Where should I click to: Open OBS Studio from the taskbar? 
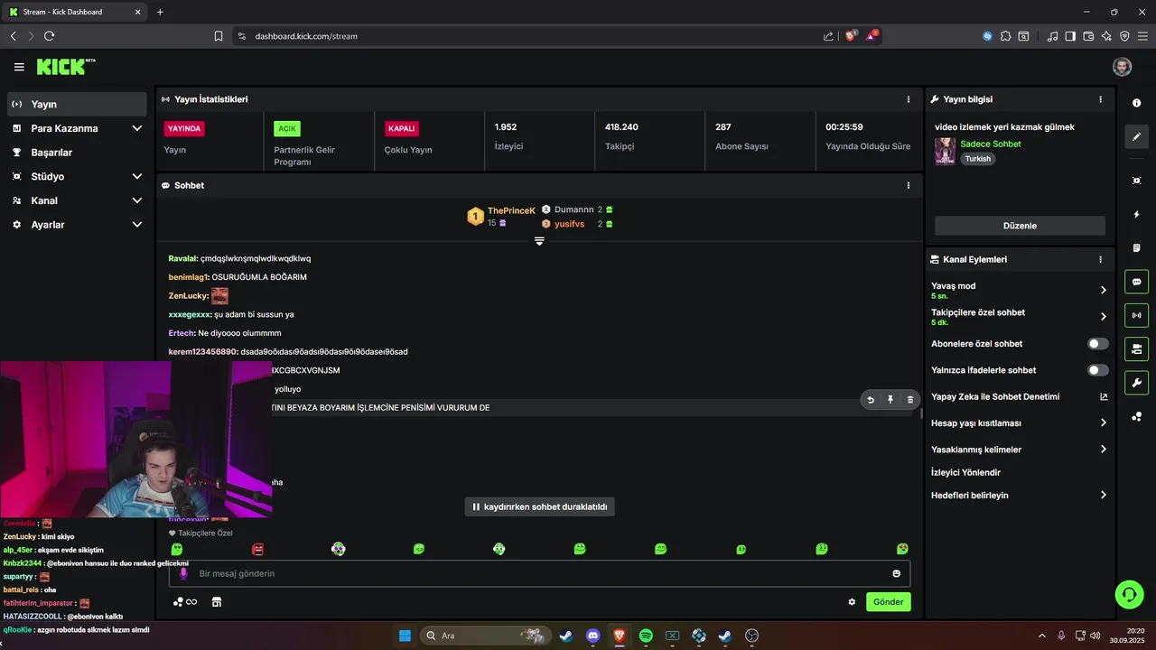point(751,636)
